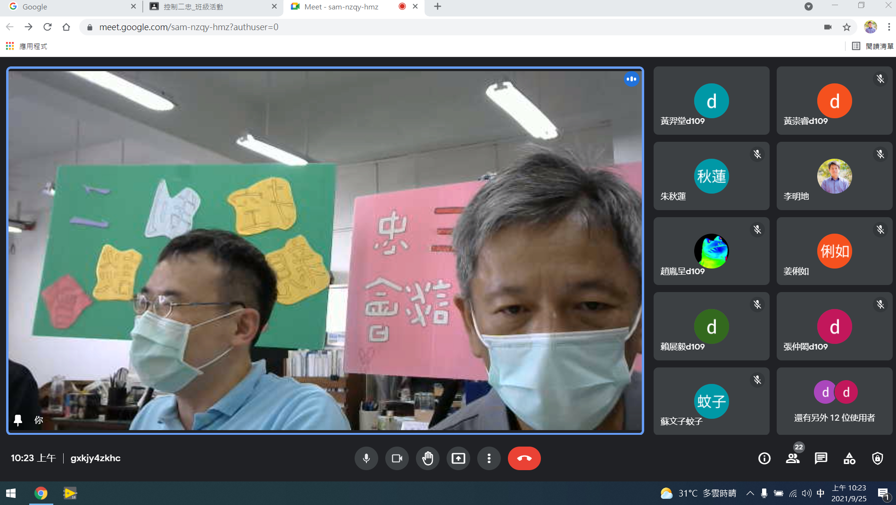Go to browser home page

pyautogui.click(x=66, y=27)
